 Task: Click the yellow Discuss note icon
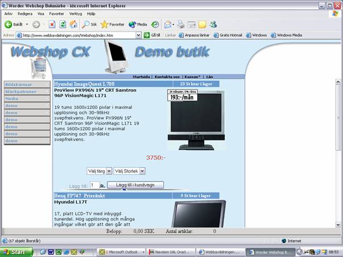click(x=202, y=24)
